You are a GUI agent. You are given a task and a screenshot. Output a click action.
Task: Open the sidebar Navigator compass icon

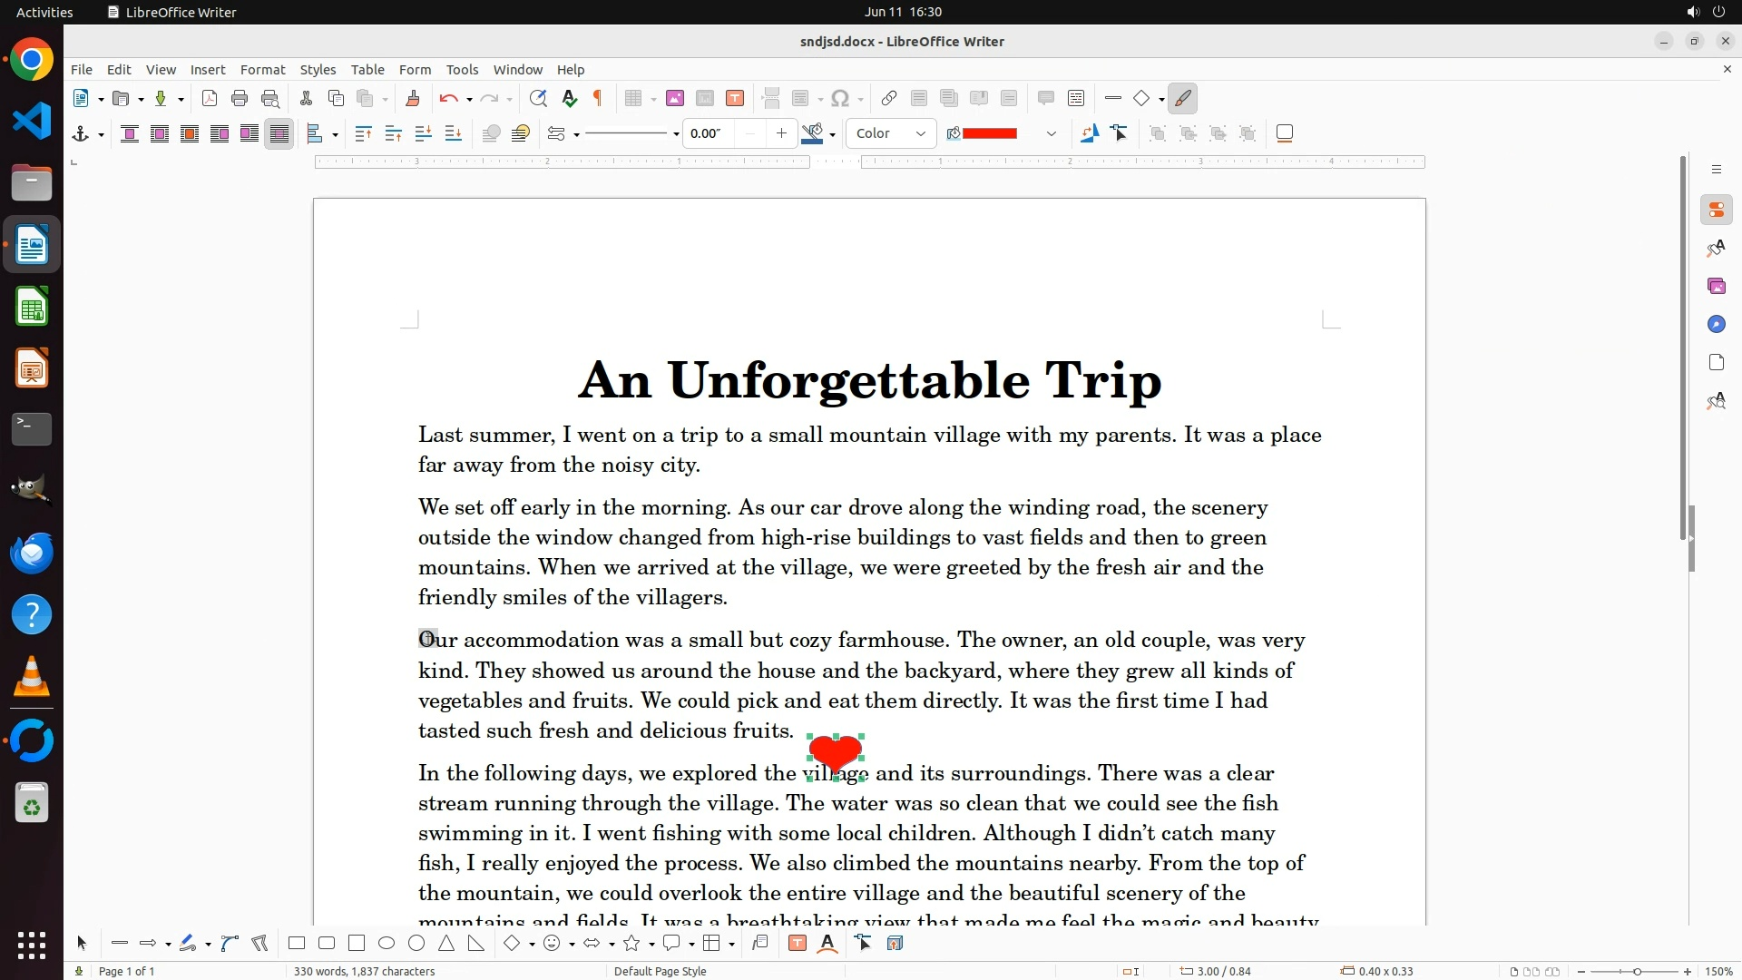click(x=1716, y=325)
